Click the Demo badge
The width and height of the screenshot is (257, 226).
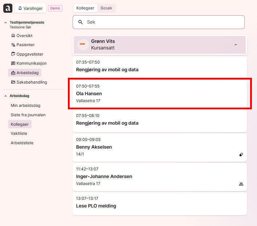55,8
